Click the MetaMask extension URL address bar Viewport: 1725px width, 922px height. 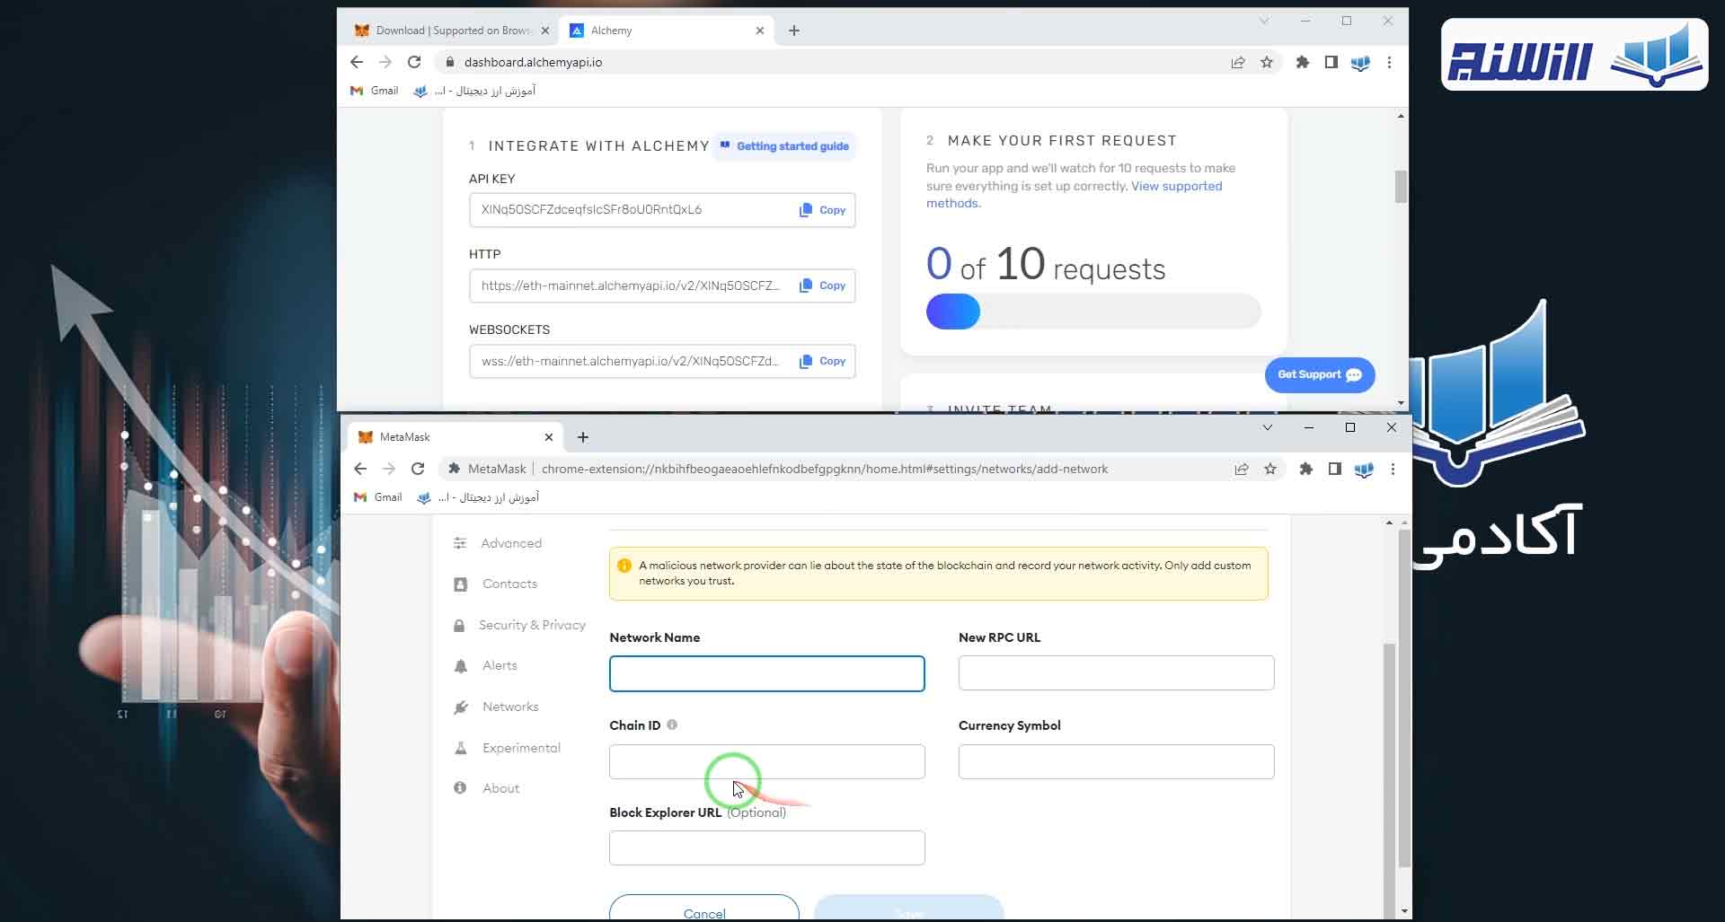(x=824, y=469)
